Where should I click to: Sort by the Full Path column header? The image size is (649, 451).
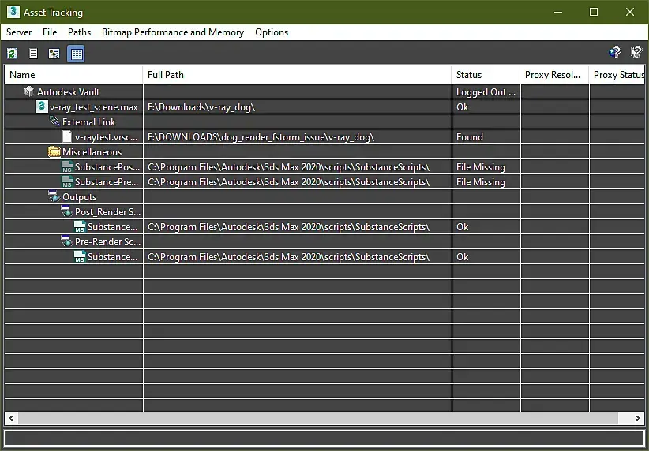[297, 75]
